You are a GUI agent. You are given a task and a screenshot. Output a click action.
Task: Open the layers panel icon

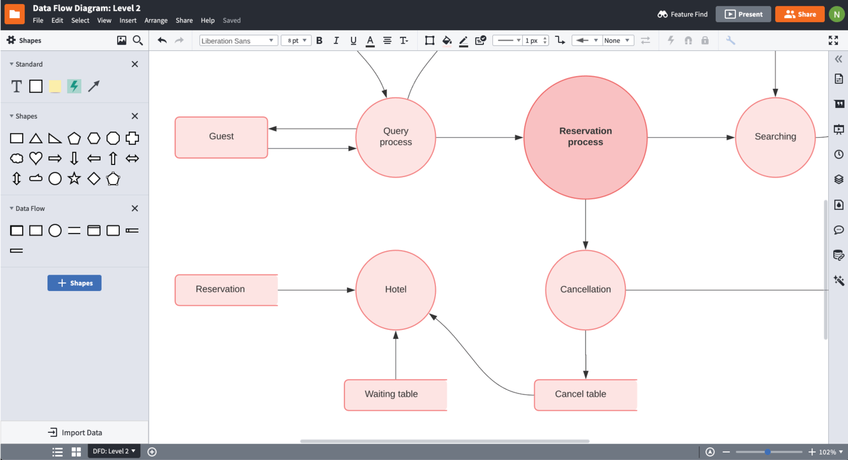[838, 179]
